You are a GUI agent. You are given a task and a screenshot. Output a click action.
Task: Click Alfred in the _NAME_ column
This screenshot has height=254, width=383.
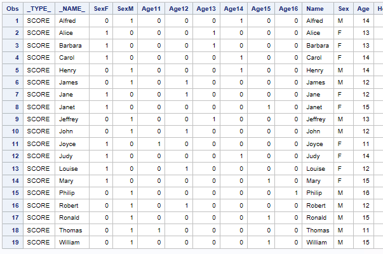click(68, 21)
